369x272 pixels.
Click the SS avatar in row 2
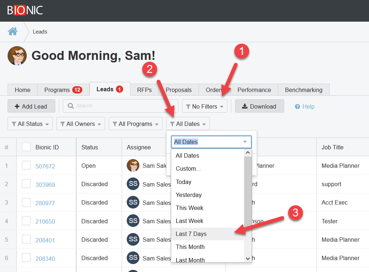pos(133,184)
